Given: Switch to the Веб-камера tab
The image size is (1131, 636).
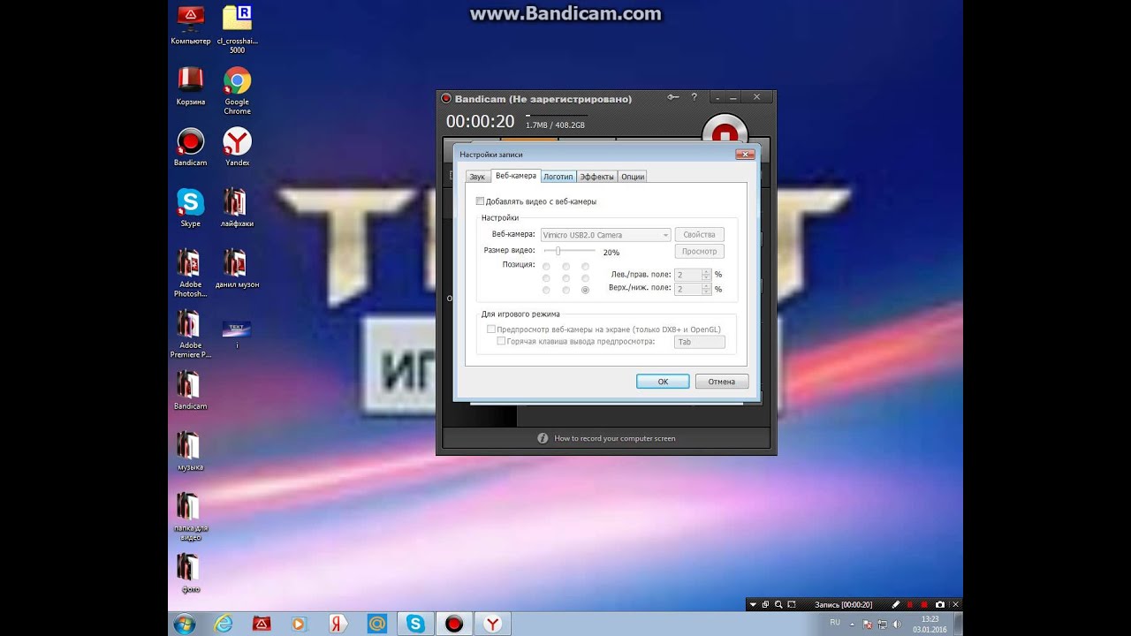Looking at the screenshot, I should pos(516,176).
